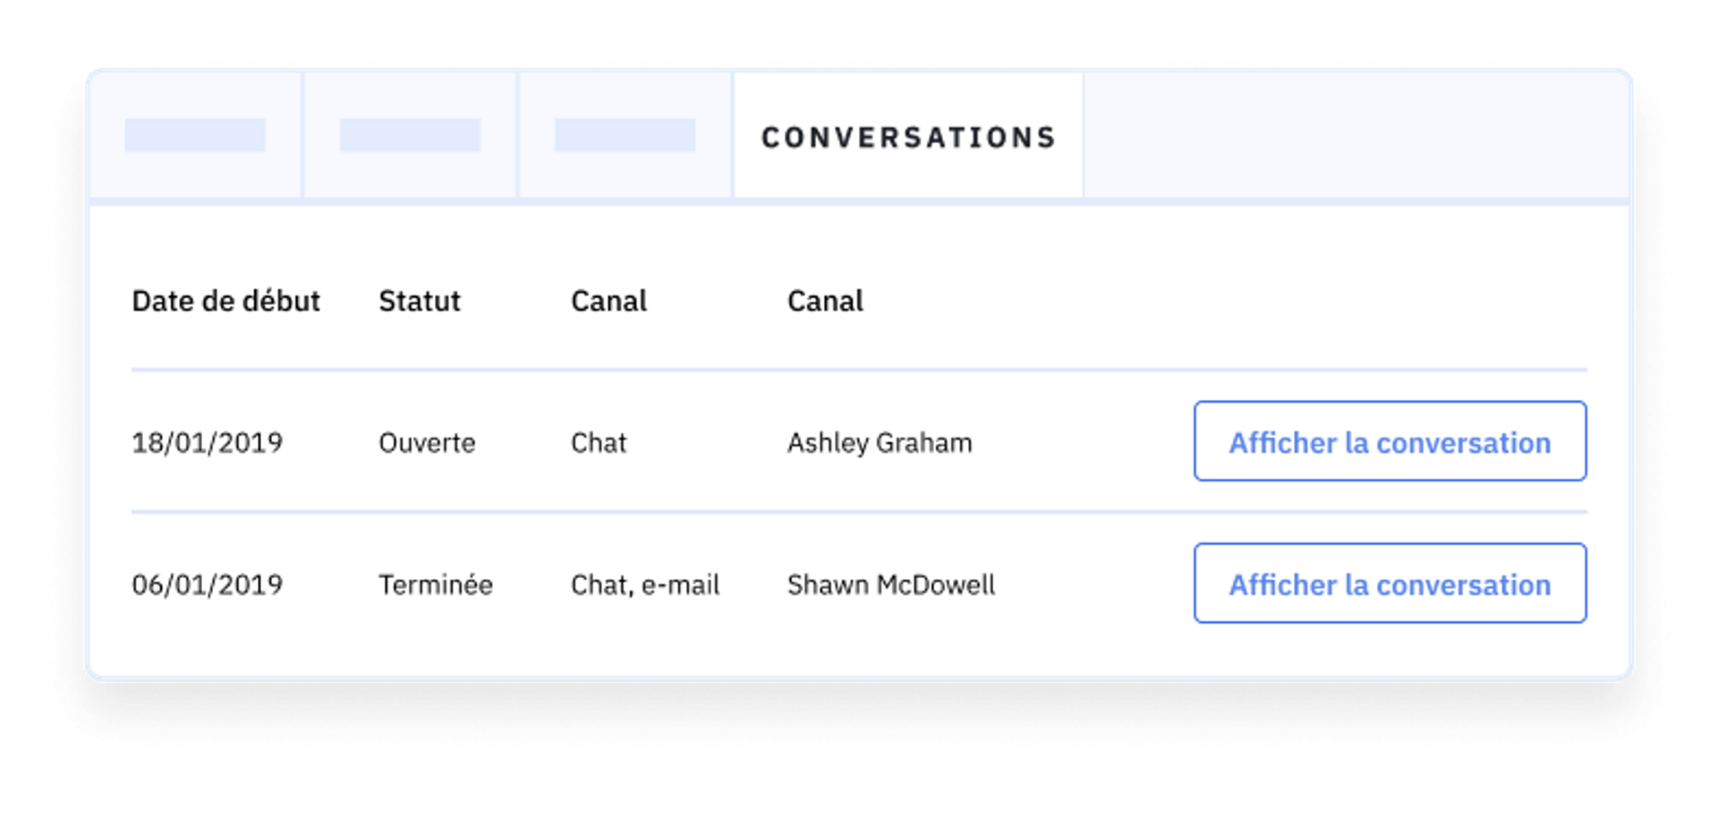Click Afficher la conversation for Shawn McDowell
Screen dimensions: 1718x826
[x=1390, y=584]
